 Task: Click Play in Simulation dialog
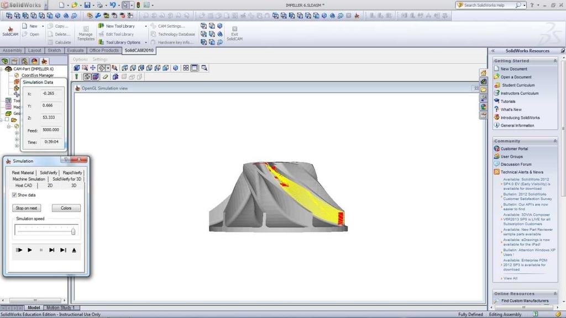tap(30, 250)
